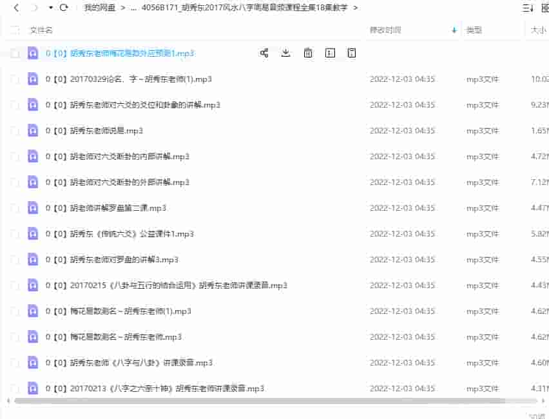Check the select-all checkbox in header
549x419 pixels.
tap(14, 30)
